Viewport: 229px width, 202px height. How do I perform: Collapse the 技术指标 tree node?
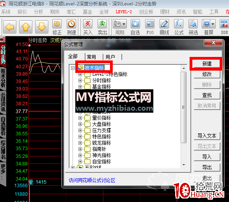[73, 68]
